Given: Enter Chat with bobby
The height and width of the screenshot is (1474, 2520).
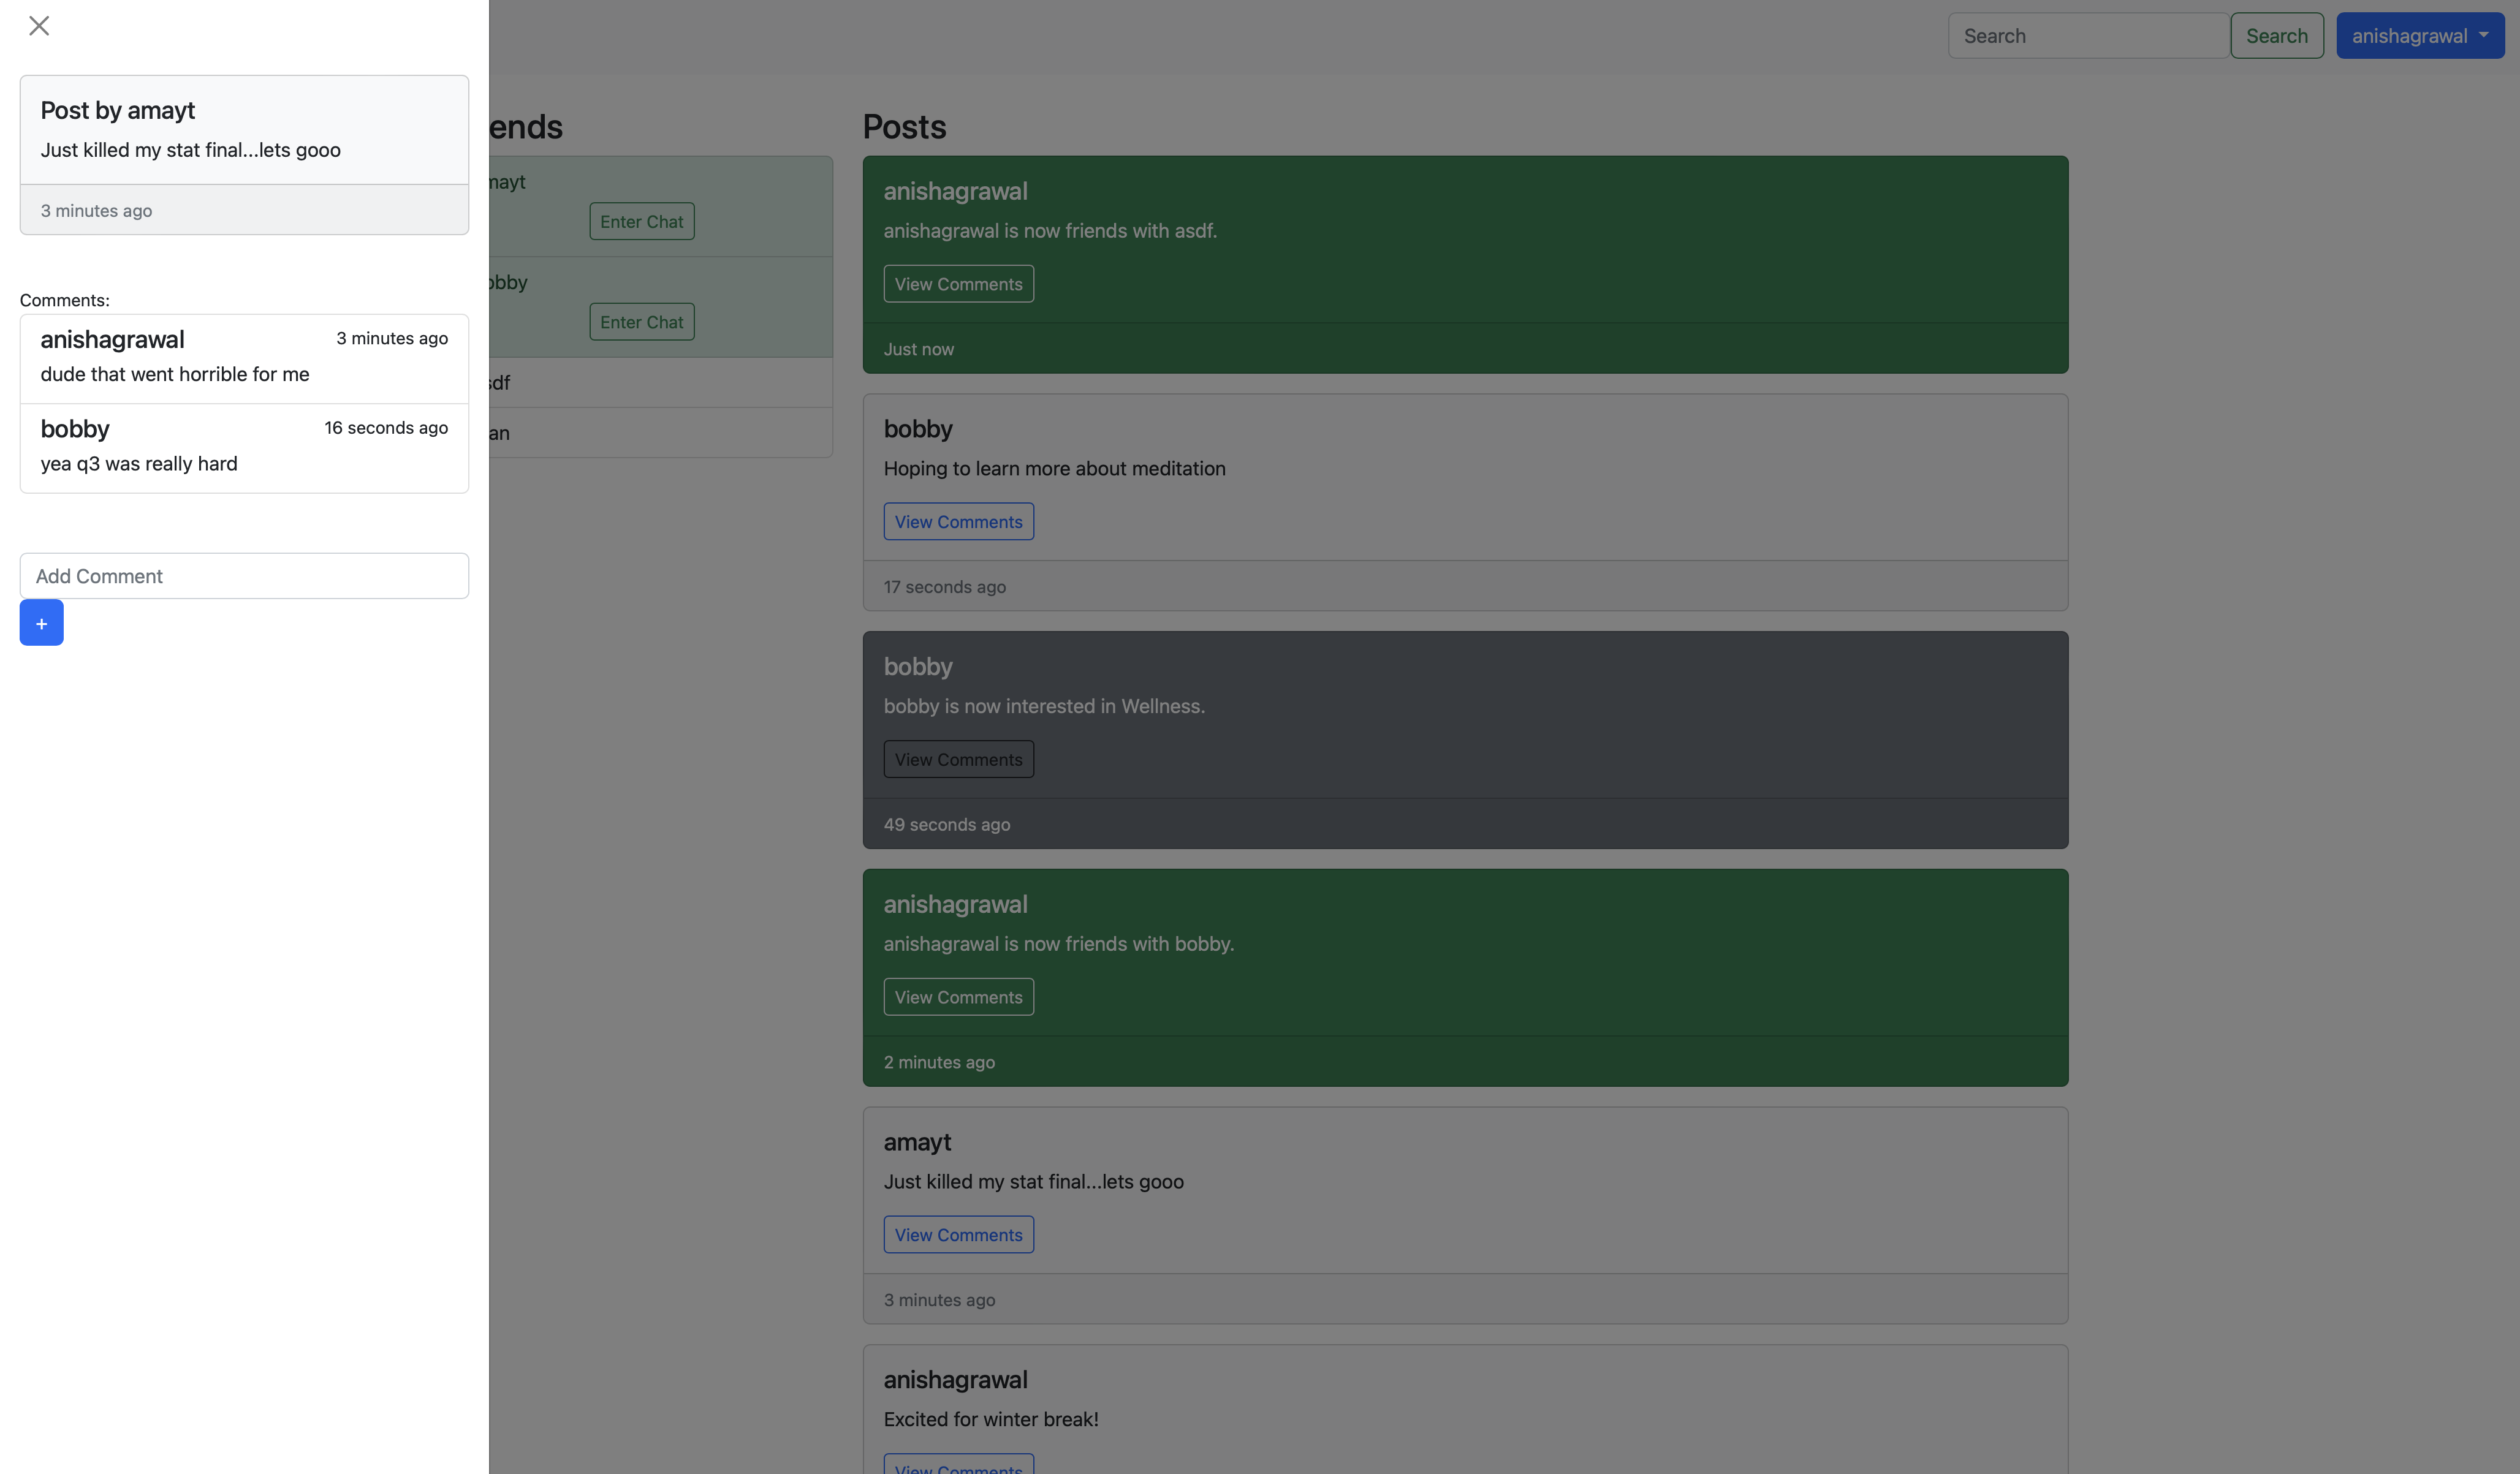Looking at the screenshot, I should point(641,321).
